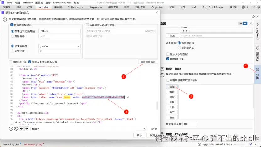Click the 重新获取响应 button
This screenshot has width=261, height=147.
tap(148, 62)
